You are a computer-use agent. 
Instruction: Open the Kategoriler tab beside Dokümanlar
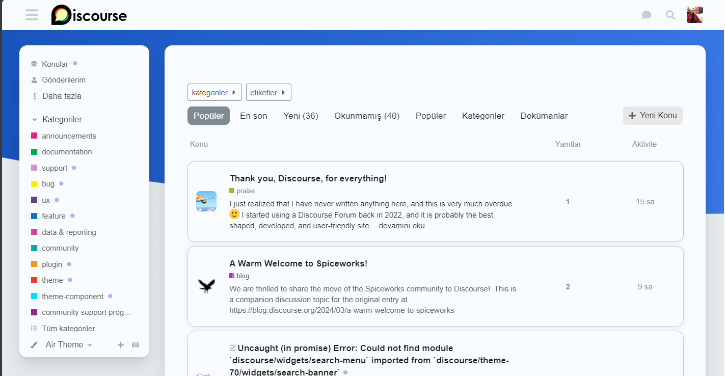click(x=483, y=116)
